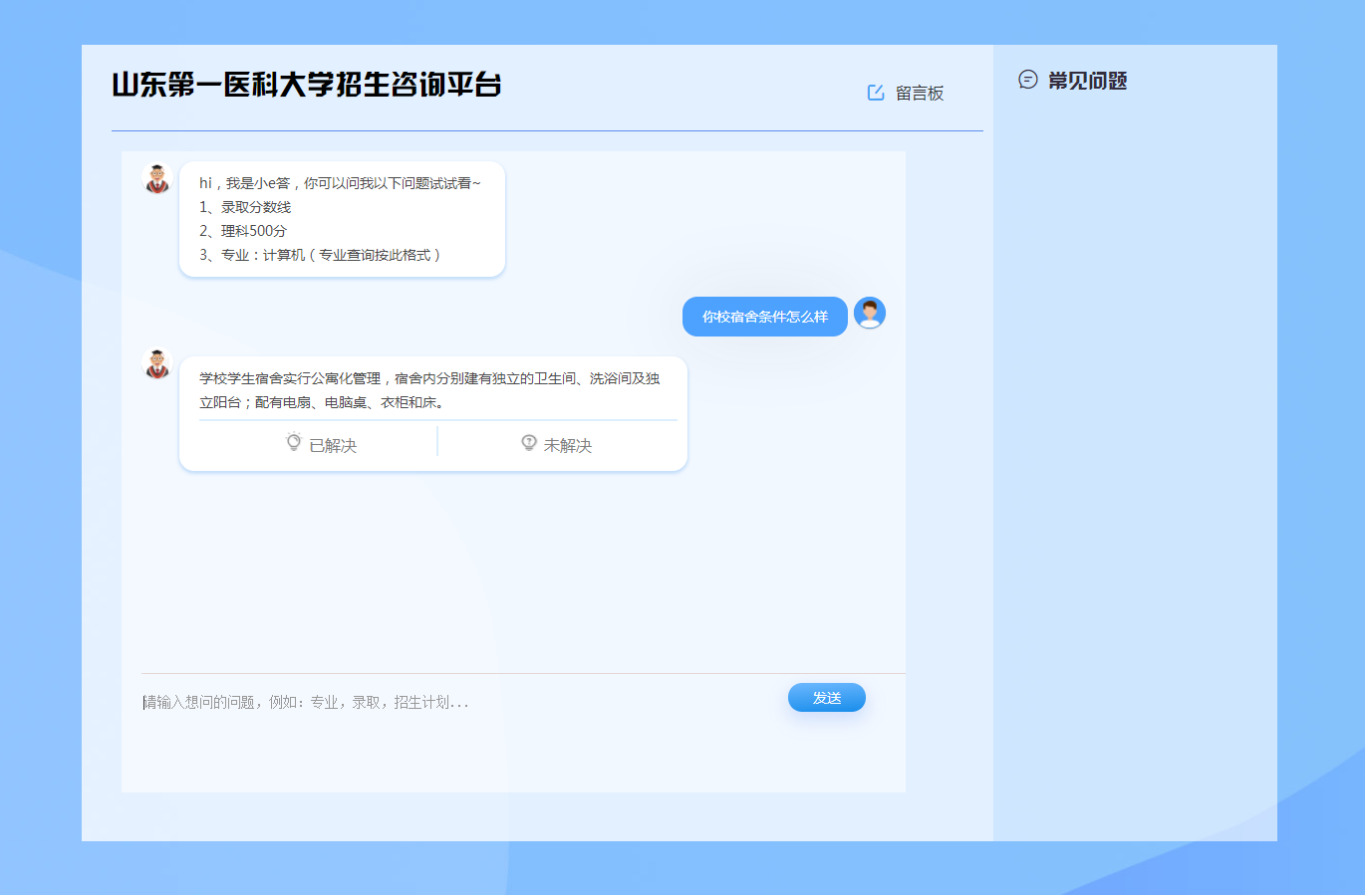The width and height of the screenshot is (1365, 895).
Task: Click the bot avatar next to the welcome message
Action: click(x=156, y=179)
